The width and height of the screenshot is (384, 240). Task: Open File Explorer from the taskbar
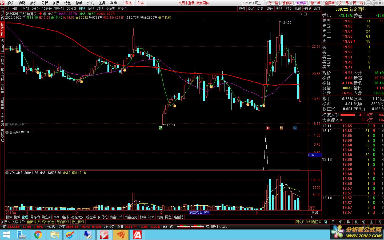coord(54,235)
